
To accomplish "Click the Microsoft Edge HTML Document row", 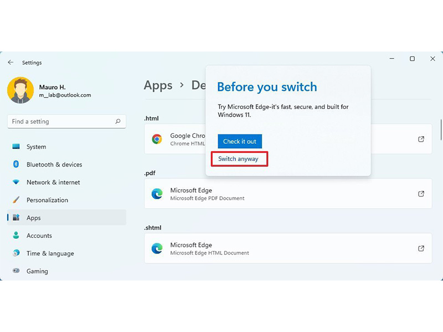I will coord(288,248).
